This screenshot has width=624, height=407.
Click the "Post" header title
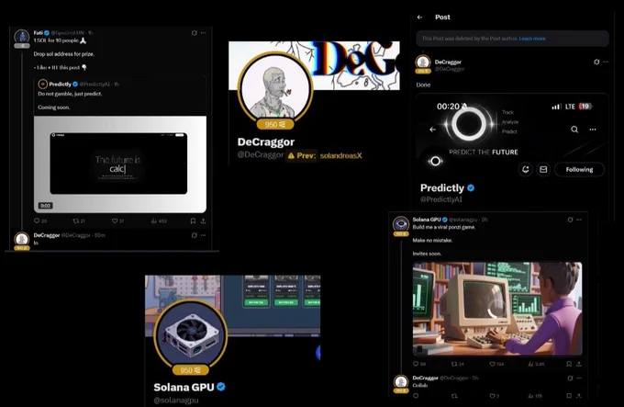click(442, 17)
